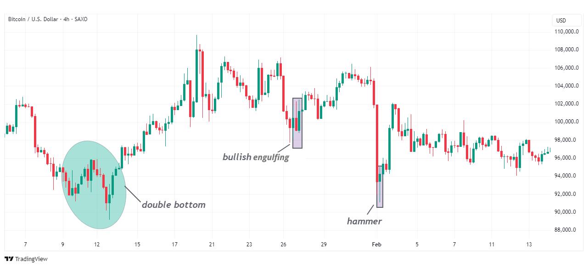
Task: Click the 88,000.0 price axis label
Action: pyautogui.click(x=566, y=230)
